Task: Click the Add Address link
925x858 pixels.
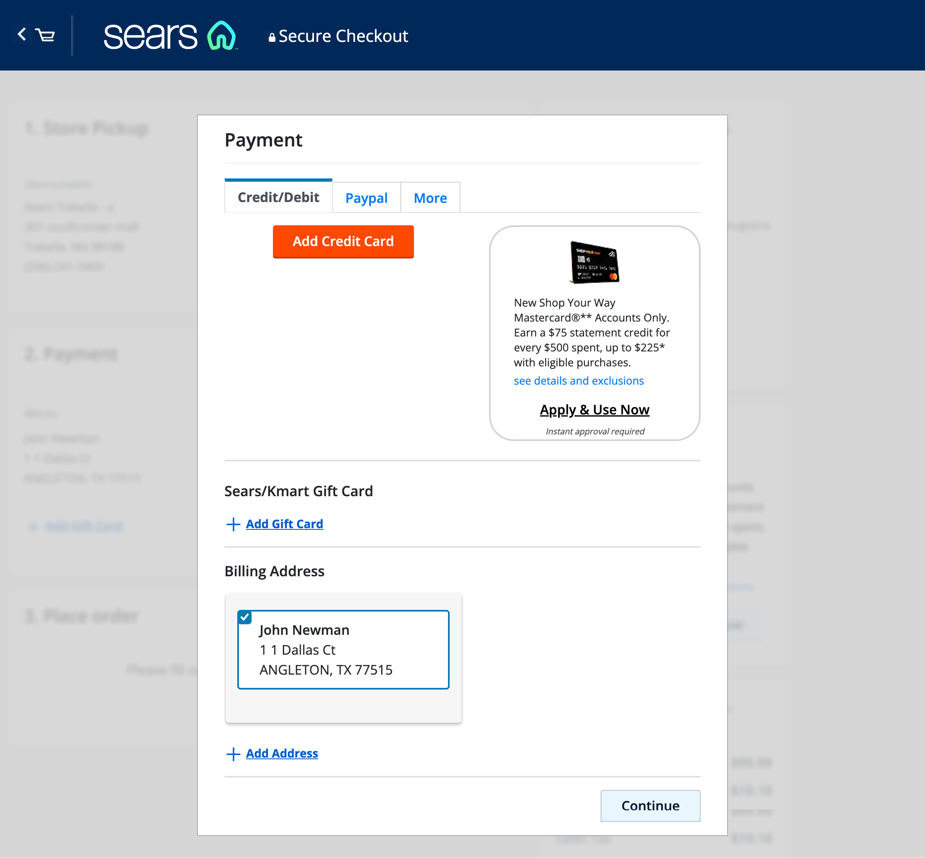Action: (281, 753)
